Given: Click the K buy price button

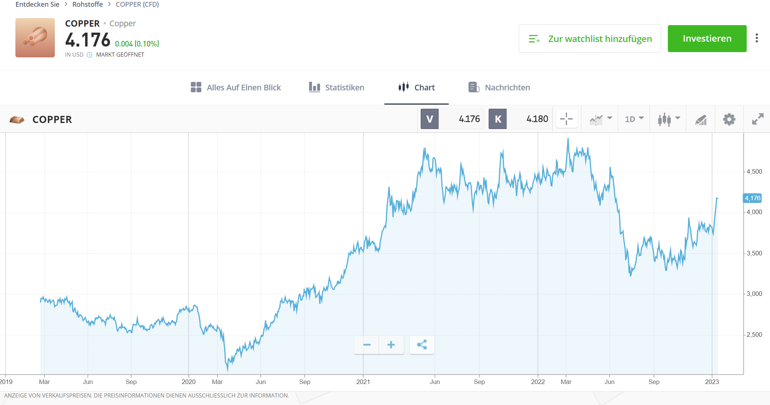Looking at the screenshot, I should click(498, 119).
